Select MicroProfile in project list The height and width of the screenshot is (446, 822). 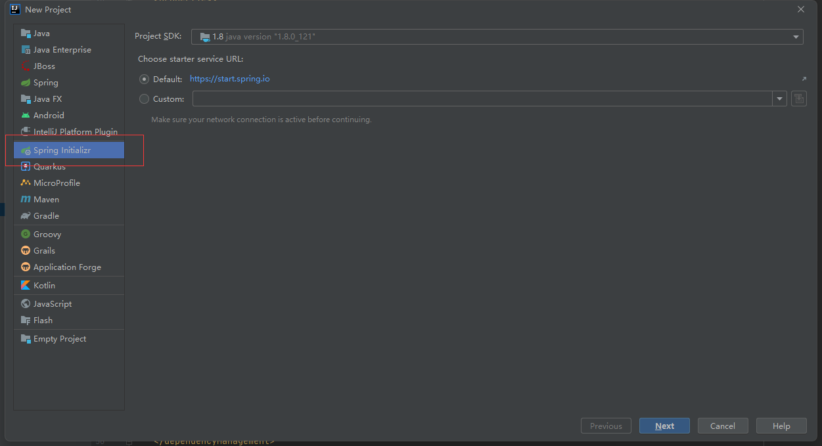click(x=69, y=183)
